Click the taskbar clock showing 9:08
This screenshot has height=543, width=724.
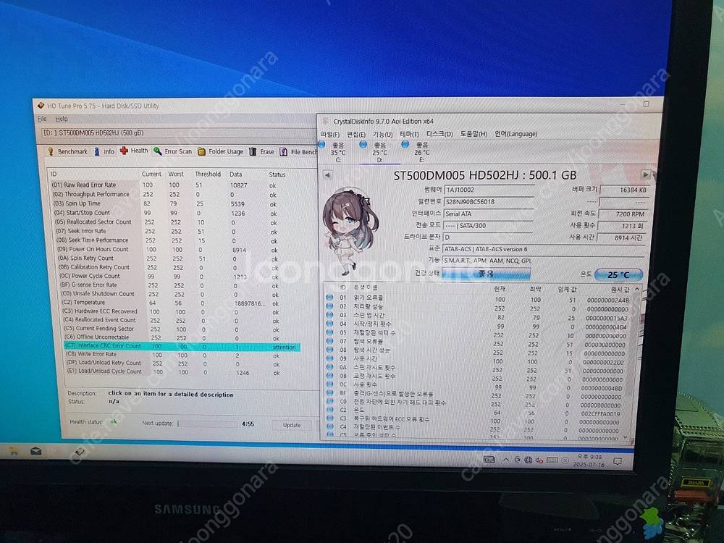[588, 460]
